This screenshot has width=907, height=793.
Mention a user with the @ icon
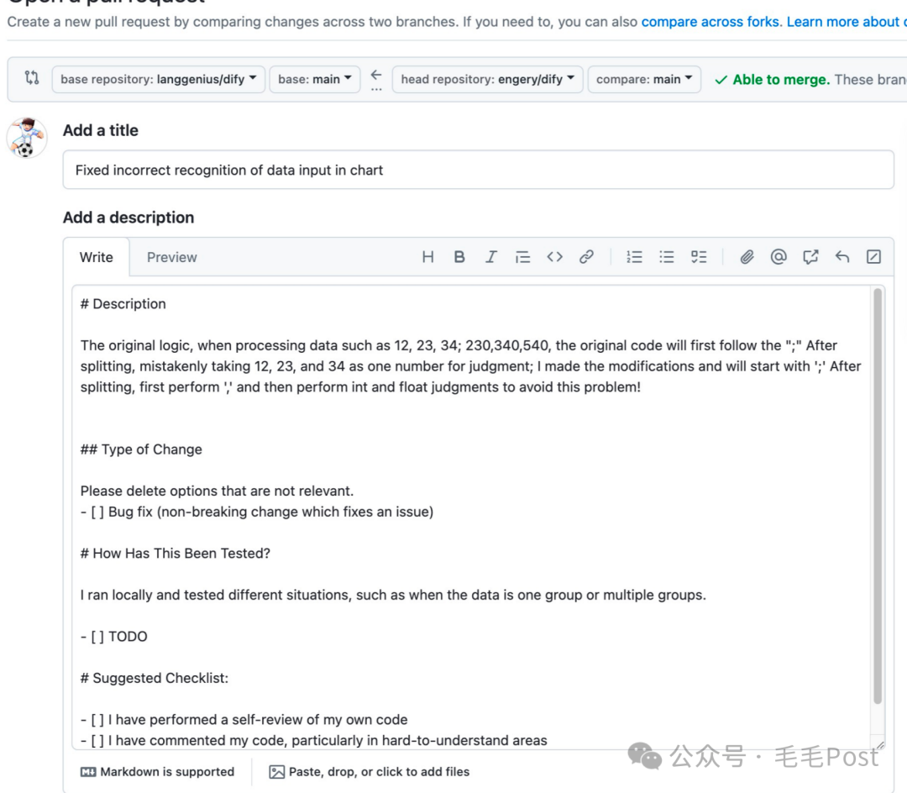click(779, 256)
